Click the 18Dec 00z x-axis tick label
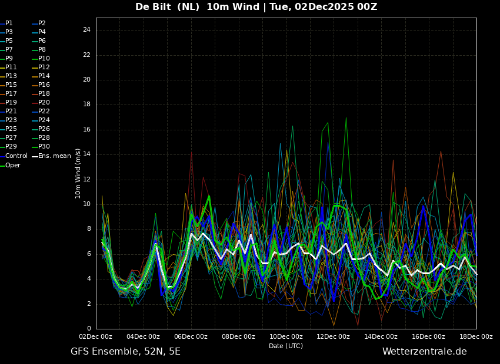This screenshot has height=364, width=500. click(476, 337)
